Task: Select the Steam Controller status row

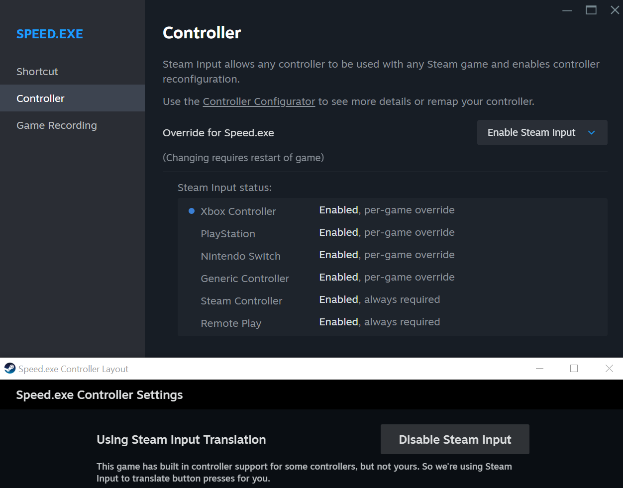Action: tap(392, 300)
